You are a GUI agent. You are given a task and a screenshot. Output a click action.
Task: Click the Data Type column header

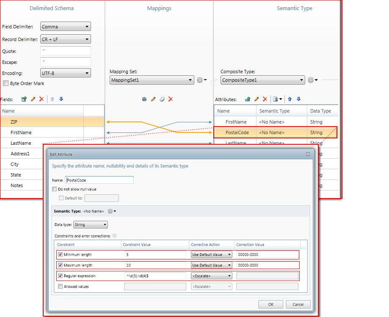click(320, 111)
